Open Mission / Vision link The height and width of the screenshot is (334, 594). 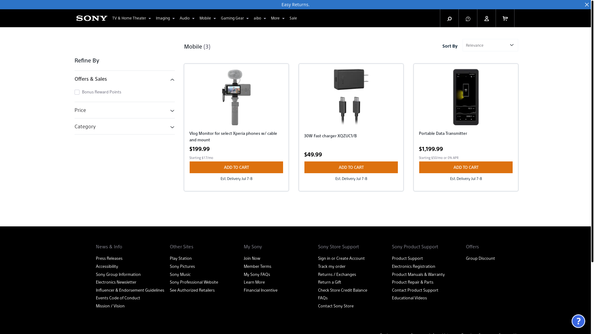pos(110,306)
